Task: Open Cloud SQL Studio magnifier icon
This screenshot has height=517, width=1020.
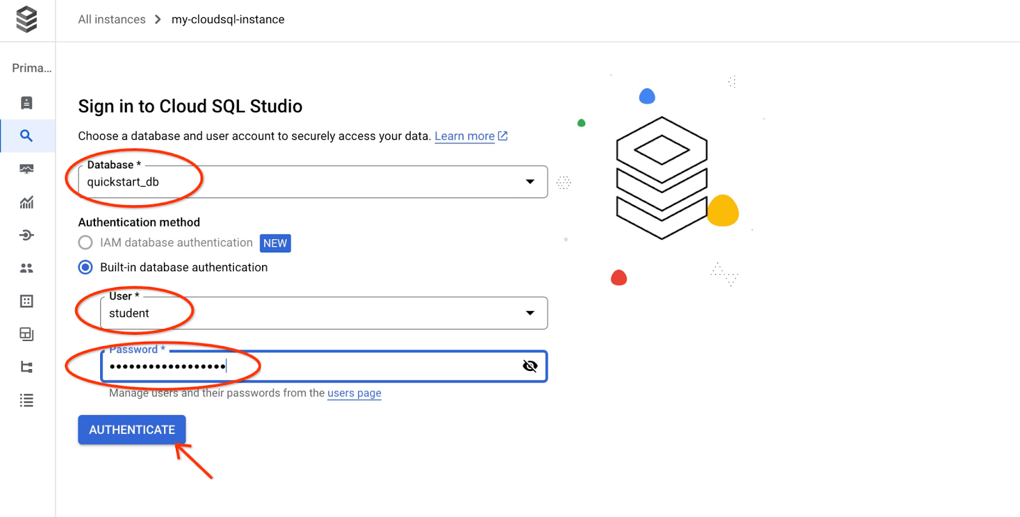Action: pos(27,136)
